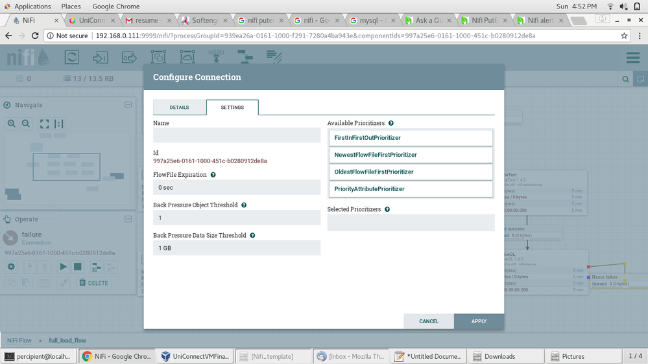648x364 pixels.
Task: Zoom in on the canvas
Action: pos(12,124)
